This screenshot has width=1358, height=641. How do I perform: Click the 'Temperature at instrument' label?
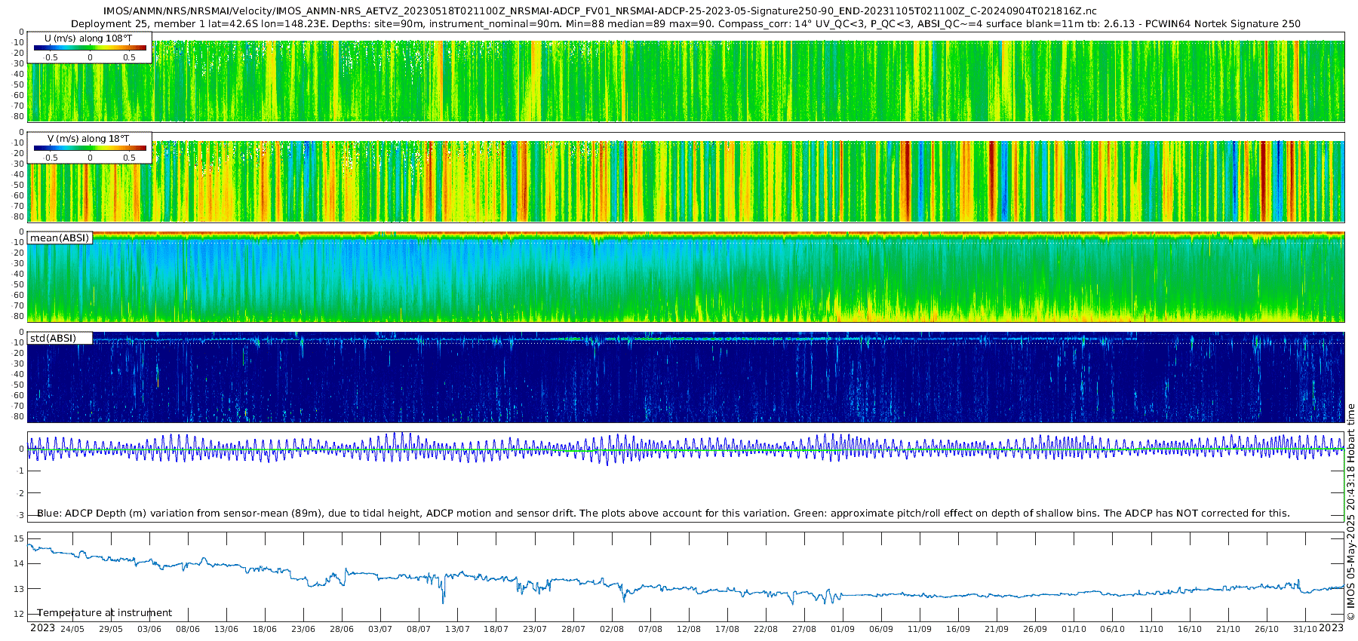coord(104,613)
